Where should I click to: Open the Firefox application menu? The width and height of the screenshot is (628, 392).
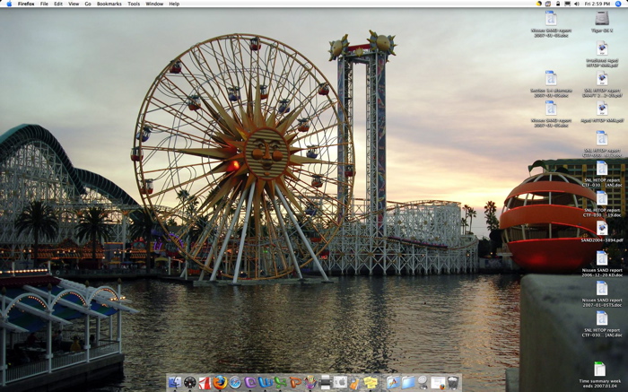[x=26, y=4]
